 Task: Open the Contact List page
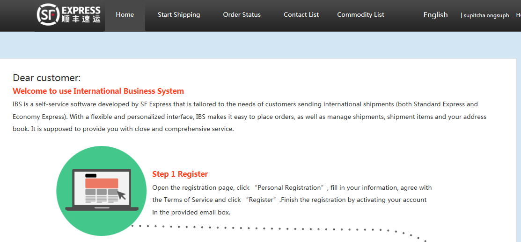[301, 15]
